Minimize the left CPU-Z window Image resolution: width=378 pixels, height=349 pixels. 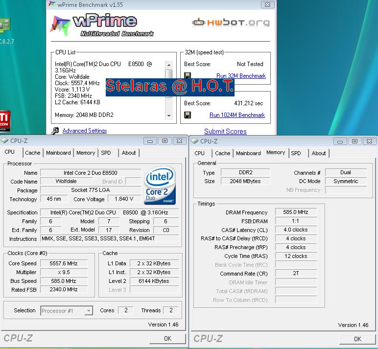[150, 141]
